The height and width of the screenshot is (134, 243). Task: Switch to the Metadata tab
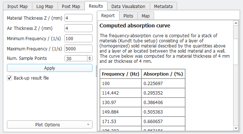(x=163, y=6)
